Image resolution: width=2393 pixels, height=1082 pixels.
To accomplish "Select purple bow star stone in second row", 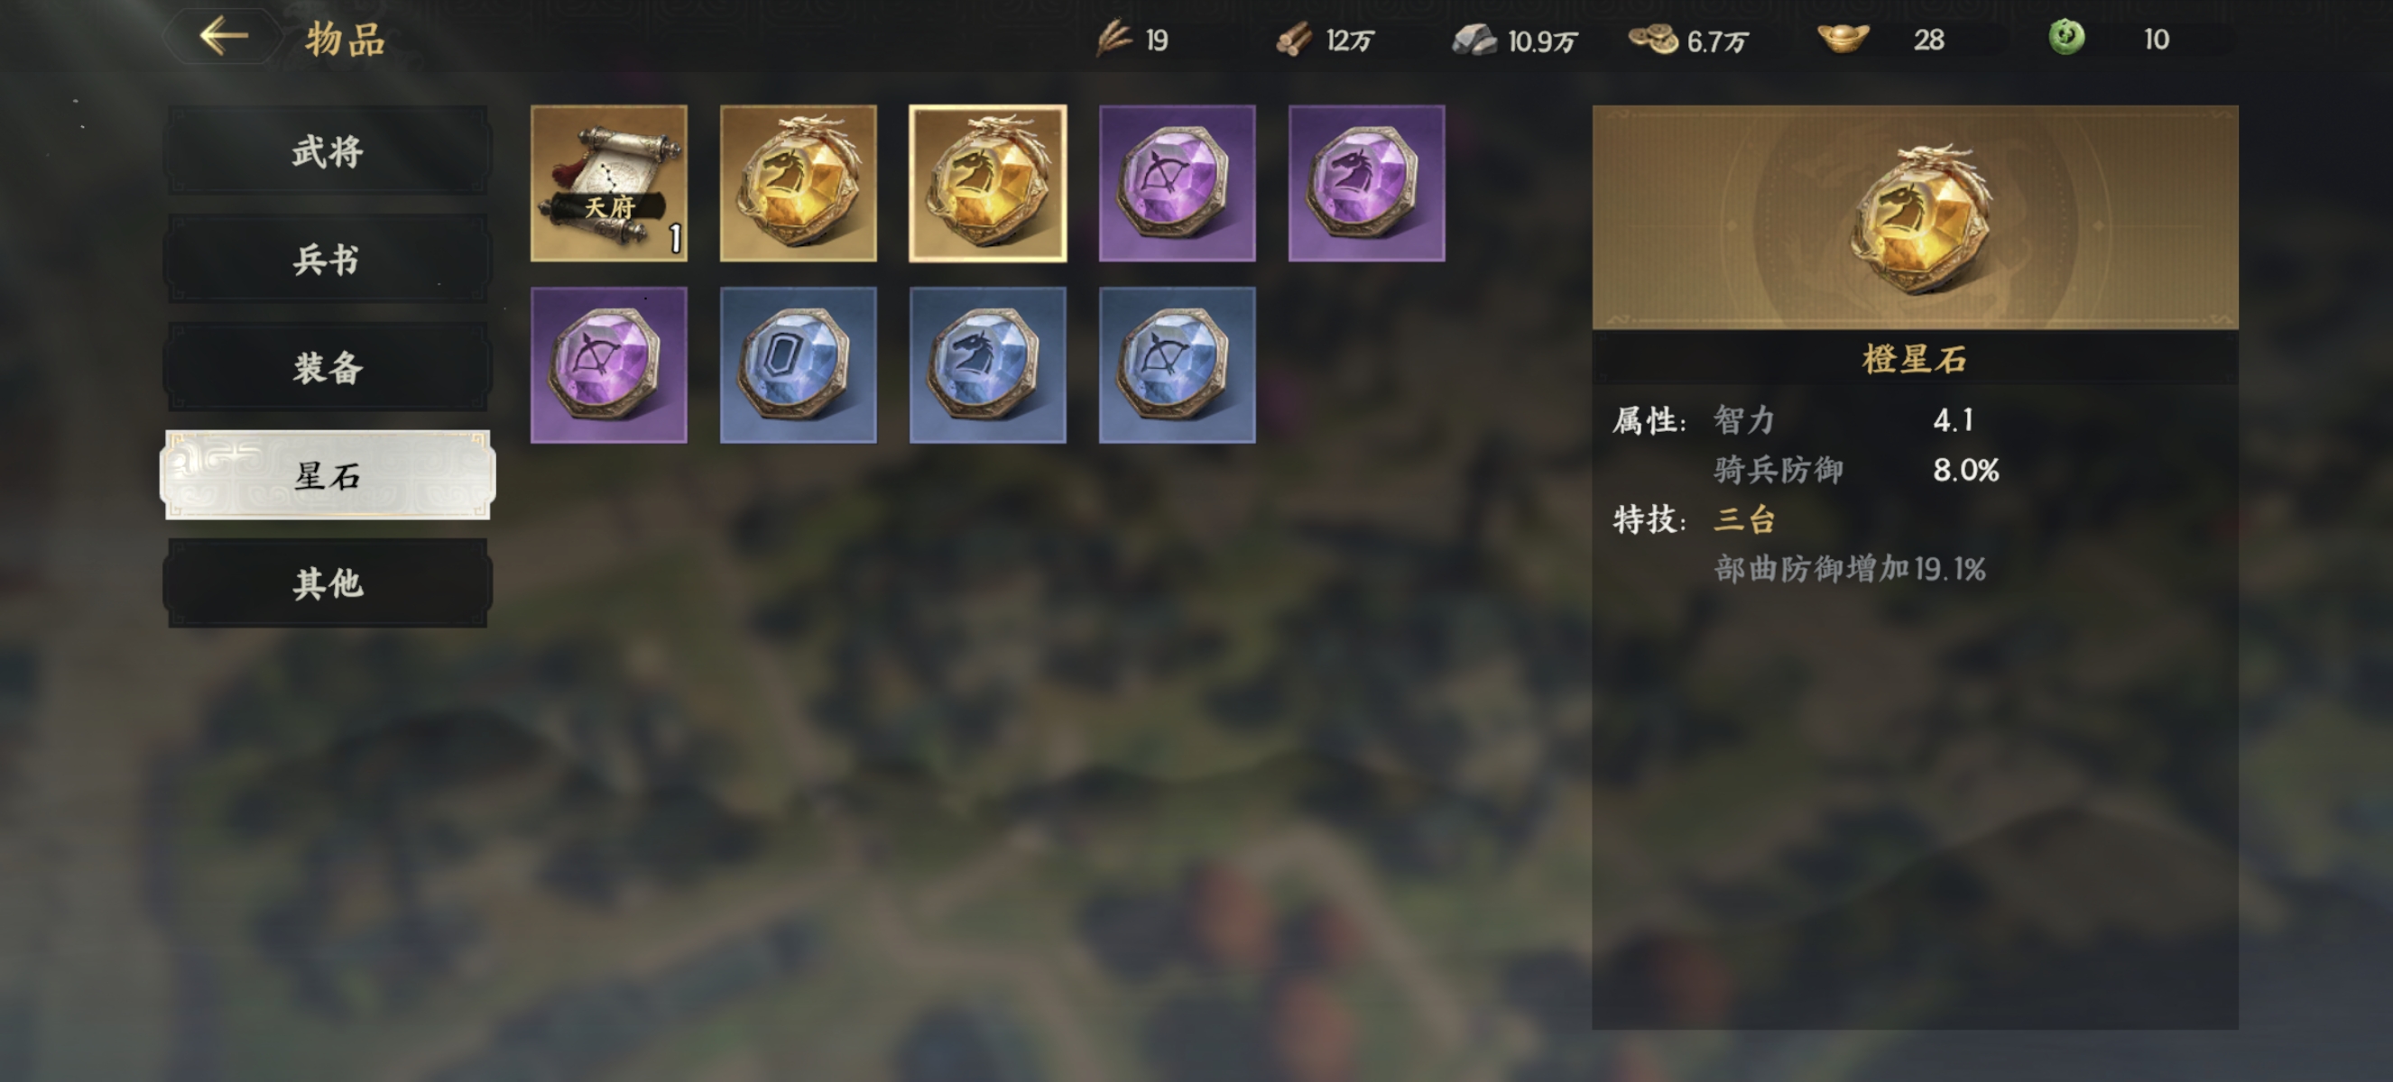I will click(x=608, y=364).
